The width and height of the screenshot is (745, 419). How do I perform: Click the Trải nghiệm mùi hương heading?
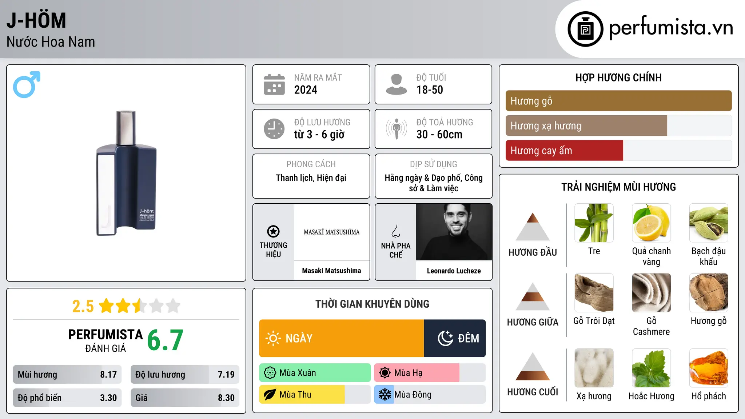pos(618,187)
